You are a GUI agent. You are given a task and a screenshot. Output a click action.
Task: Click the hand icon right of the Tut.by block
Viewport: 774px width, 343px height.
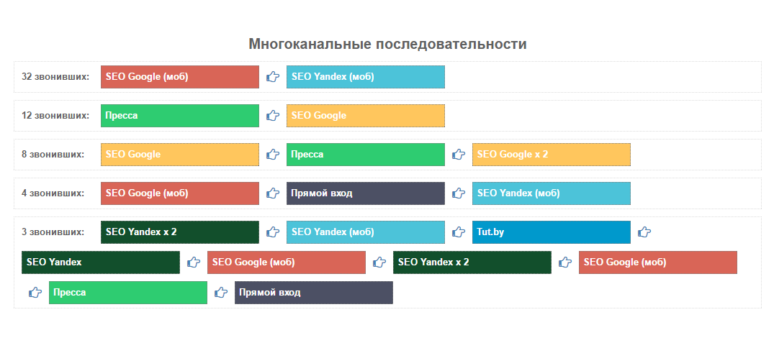pyautogui.click(x=644, y=232)
